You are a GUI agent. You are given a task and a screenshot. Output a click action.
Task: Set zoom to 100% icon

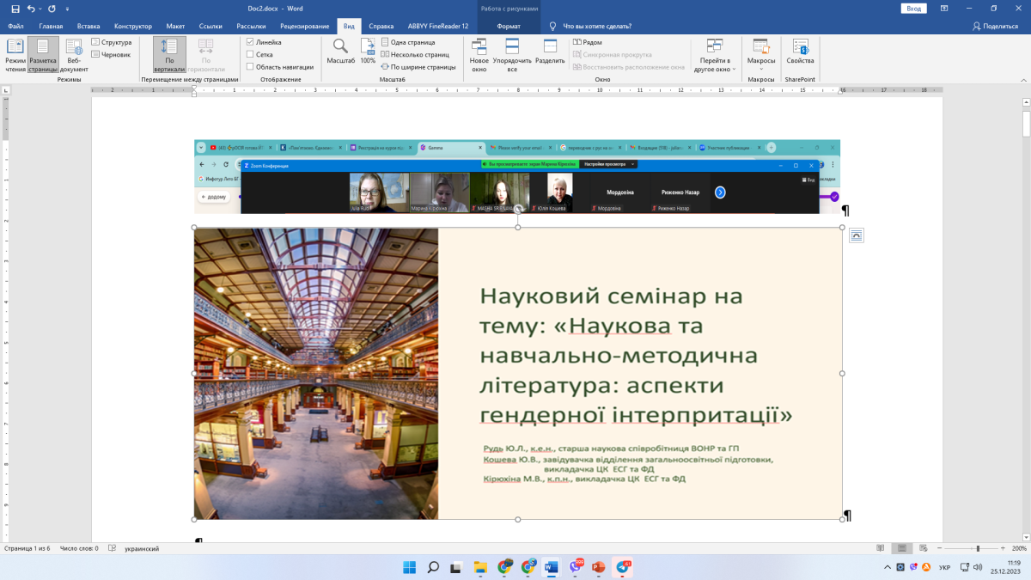tap(368, 47)
